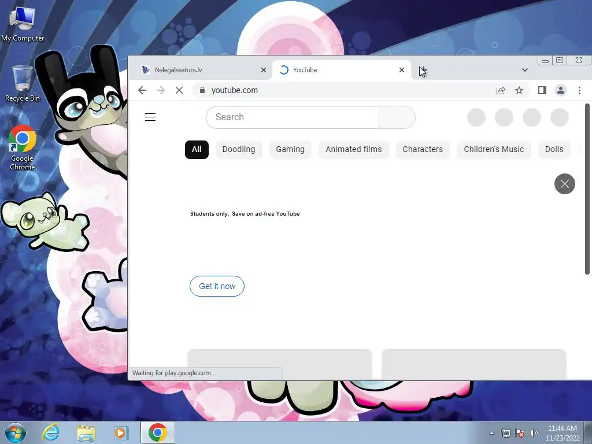Image resolution: width=592 pixels, height=444 pixels.
Task: Select the Google Chrome desktop shortcut
Action: coord(23,147)
